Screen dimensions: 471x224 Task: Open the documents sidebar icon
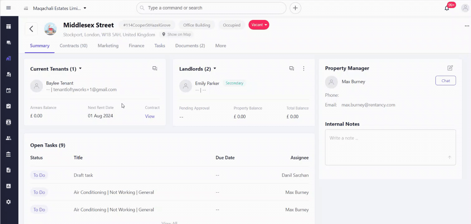click(x=8, y=170)
